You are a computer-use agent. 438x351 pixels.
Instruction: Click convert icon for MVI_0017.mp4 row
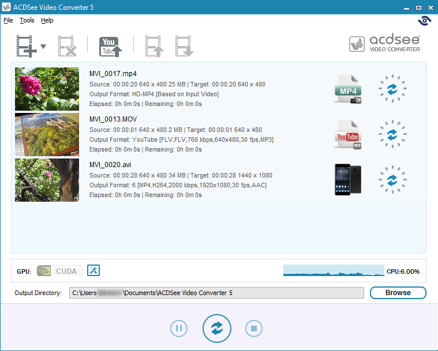click(392, 89)
